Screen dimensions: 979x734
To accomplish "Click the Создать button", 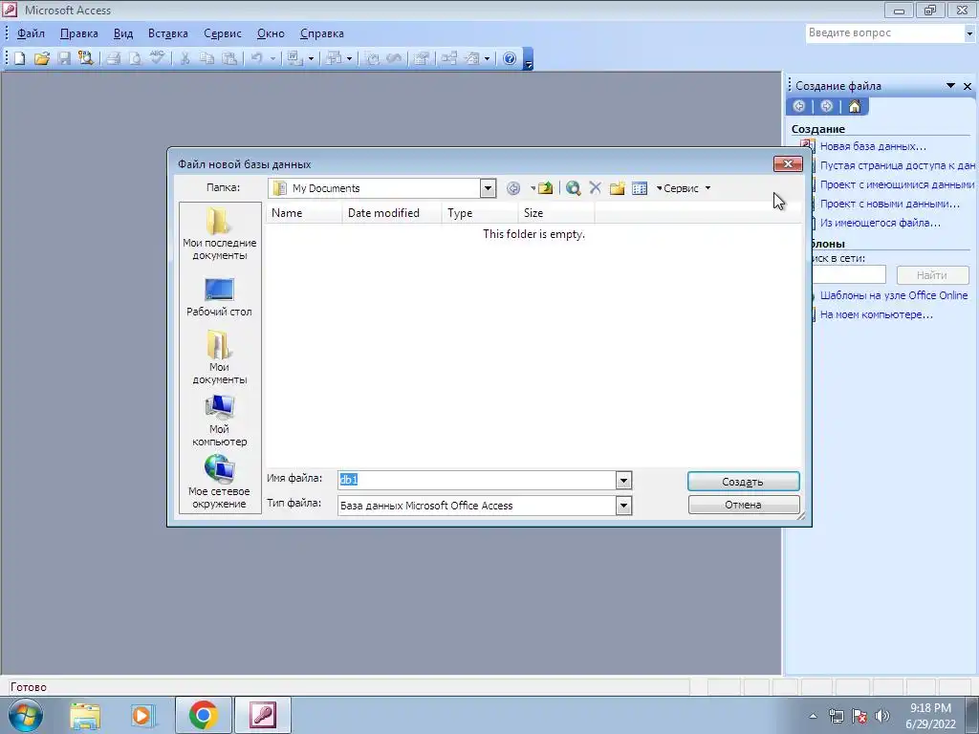I will tap(743, 482).
